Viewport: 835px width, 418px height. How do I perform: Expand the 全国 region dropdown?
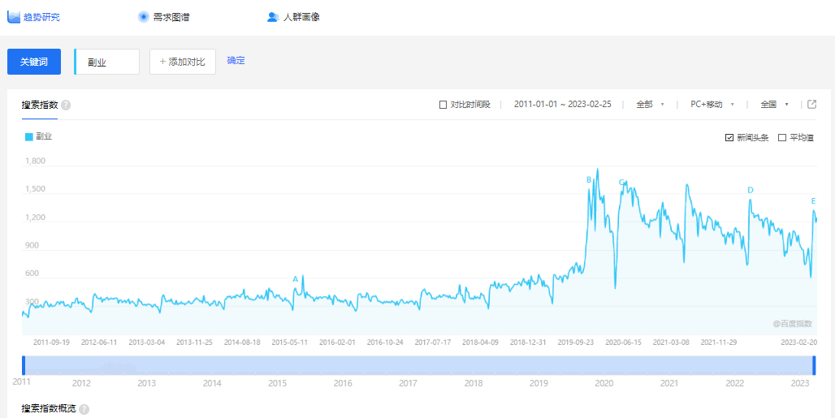tap(774, 105)
